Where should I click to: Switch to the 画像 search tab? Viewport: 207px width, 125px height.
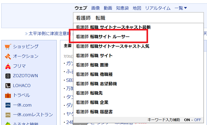tap(96, 8)
